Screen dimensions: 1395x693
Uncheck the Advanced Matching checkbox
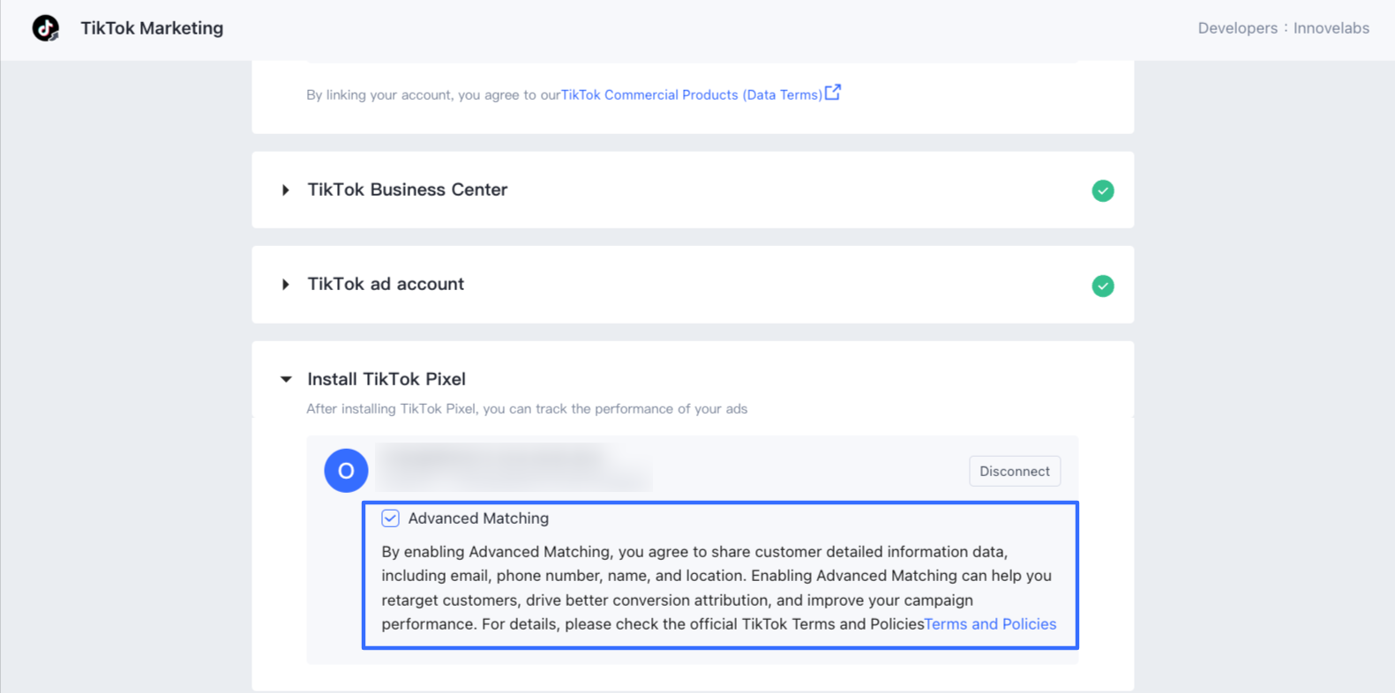coord(390,518)
